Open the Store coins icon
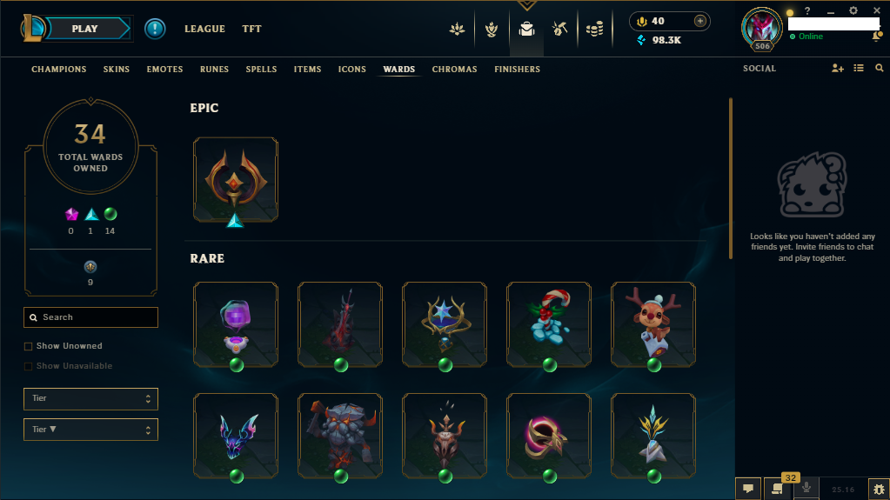The width and height of the screenshot is (890, 500). 594,29
